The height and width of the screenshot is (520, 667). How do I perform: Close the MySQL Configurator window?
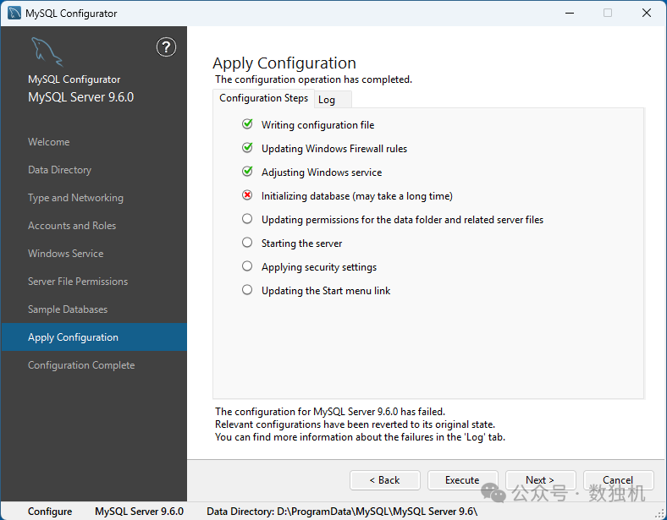[647, 14]
